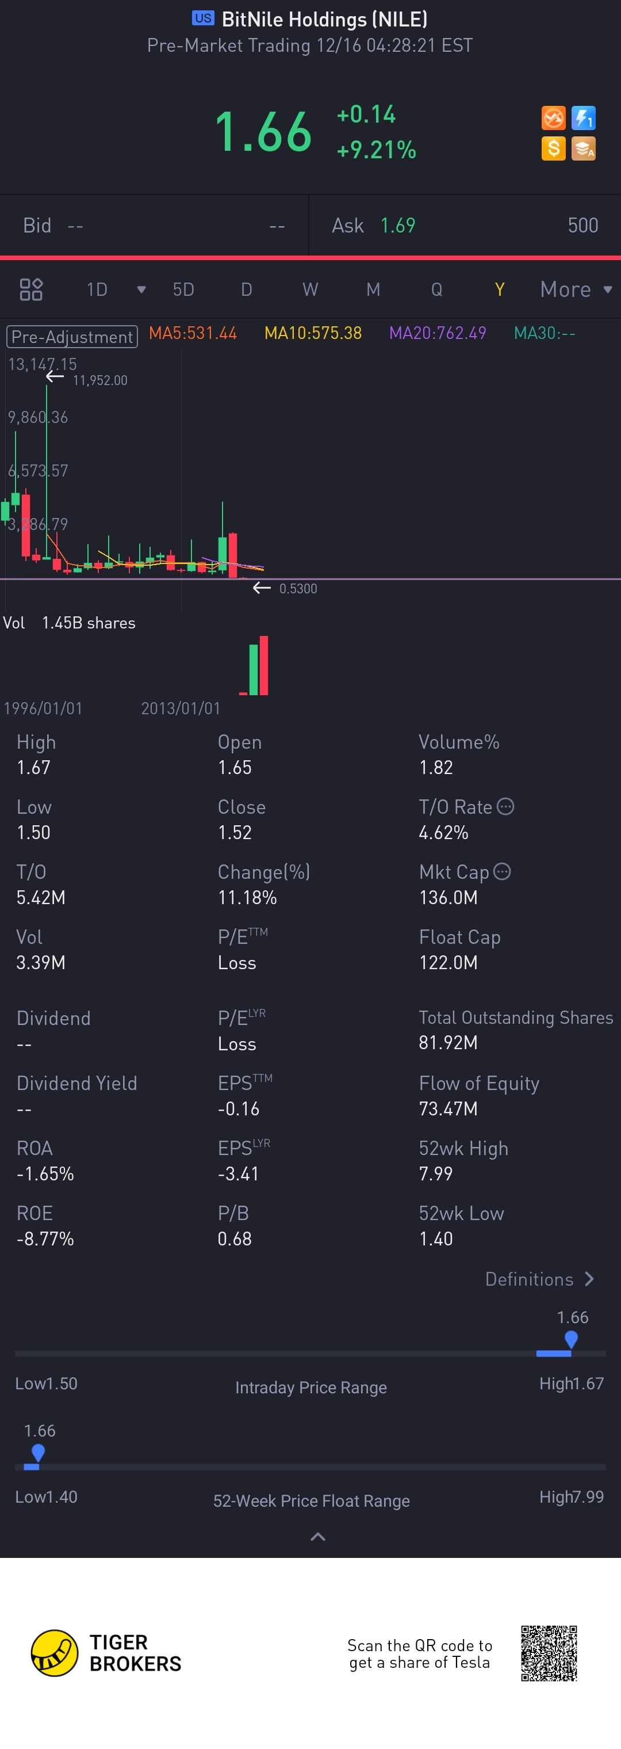Switch to the quarterly Q chart
The image size is (621, 1749).
pos(436,290)
